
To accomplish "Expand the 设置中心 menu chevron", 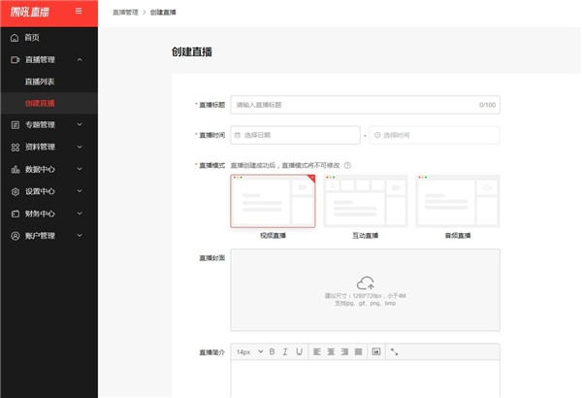I will (x=80, y=191).
